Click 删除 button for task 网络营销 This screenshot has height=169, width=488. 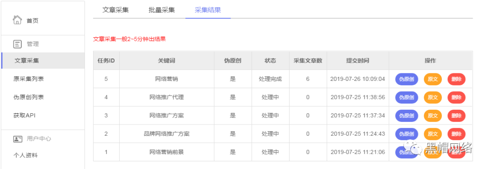(x=456, y=79)
